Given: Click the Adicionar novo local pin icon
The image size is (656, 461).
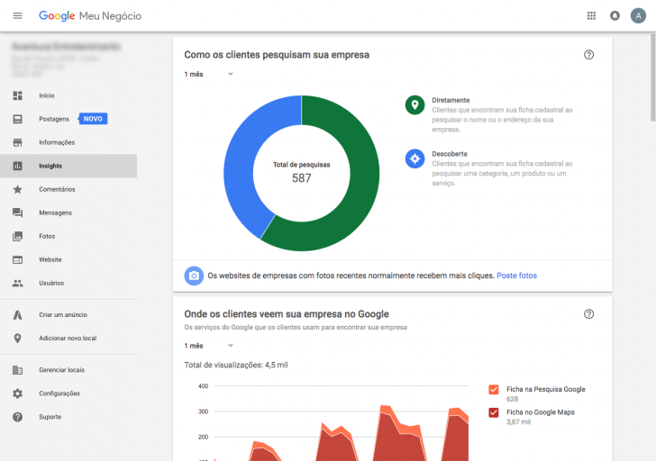Looking at the screenshot, I should coord(18,339).
